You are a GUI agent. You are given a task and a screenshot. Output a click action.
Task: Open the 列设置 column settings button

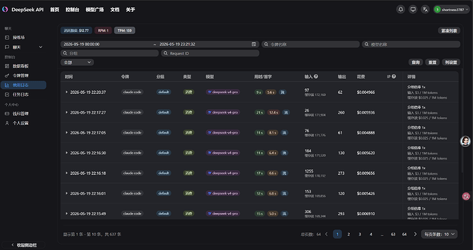pos(451,62)
